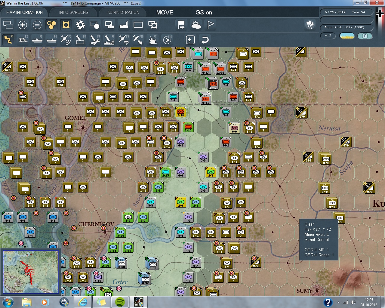Select rail movement mode (F2)
385x308 pixels.
pyautogui.click(x=23, y=40)
